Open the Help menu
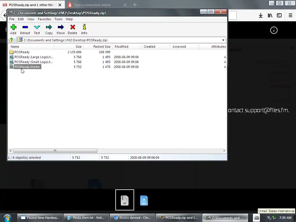The height and width of the screenshot is (222, 296). point(69,19)
